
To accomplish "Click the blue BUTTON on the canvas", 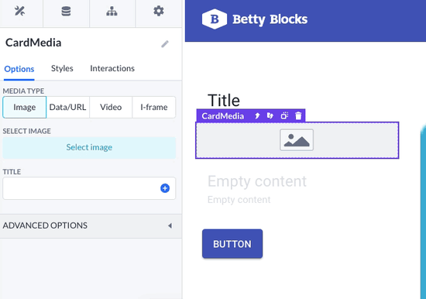I will (x=232, y=244).
